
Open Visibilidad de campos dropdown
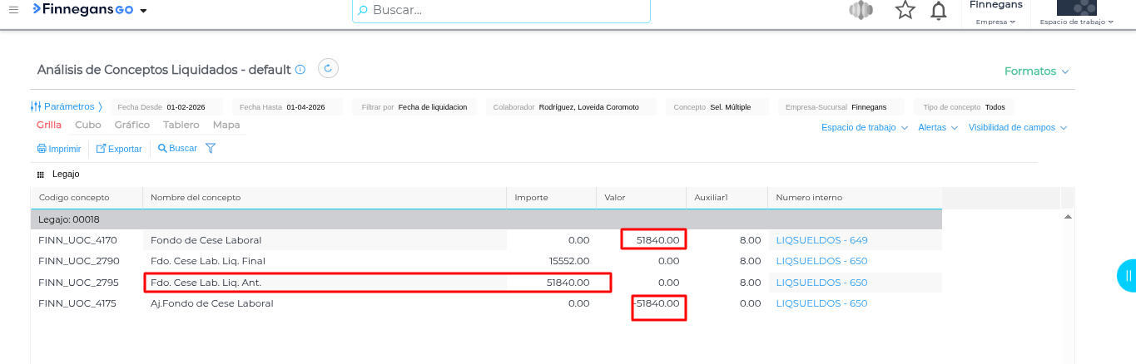click(x=1017, y=128)
